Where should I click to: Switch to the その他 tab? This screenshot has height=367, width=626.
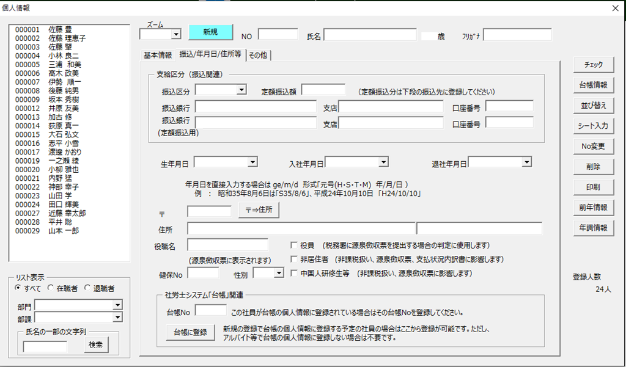(257, 55)
